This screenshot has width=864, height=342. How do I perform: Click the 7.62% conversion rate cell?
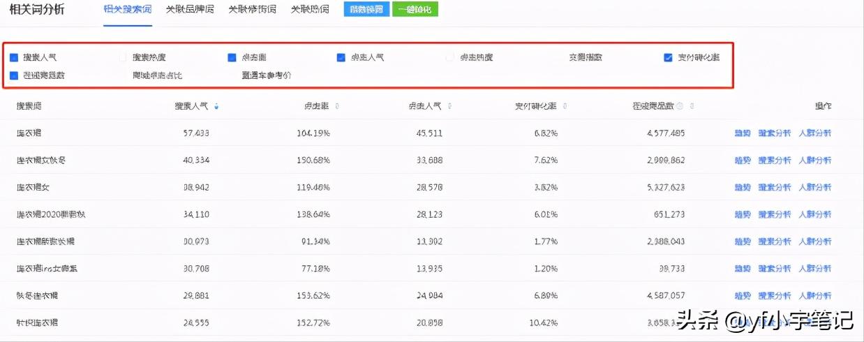pos(545,160)
